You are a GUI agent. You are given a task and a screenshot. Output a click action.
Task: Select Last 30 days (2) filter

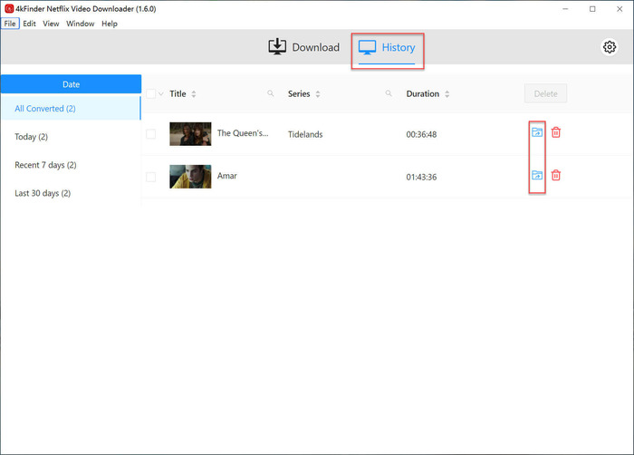[x=43, y=193]
